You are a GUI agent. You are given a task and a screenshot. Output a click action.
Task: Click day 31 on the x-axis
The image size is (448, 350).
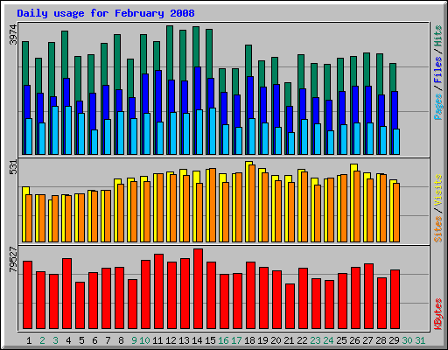[x=420, y=340]
